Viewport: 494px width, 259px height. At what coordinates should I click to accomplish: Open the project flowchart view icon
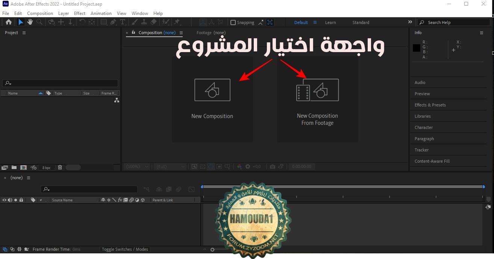pyautogui.click(x=117, y=100)
